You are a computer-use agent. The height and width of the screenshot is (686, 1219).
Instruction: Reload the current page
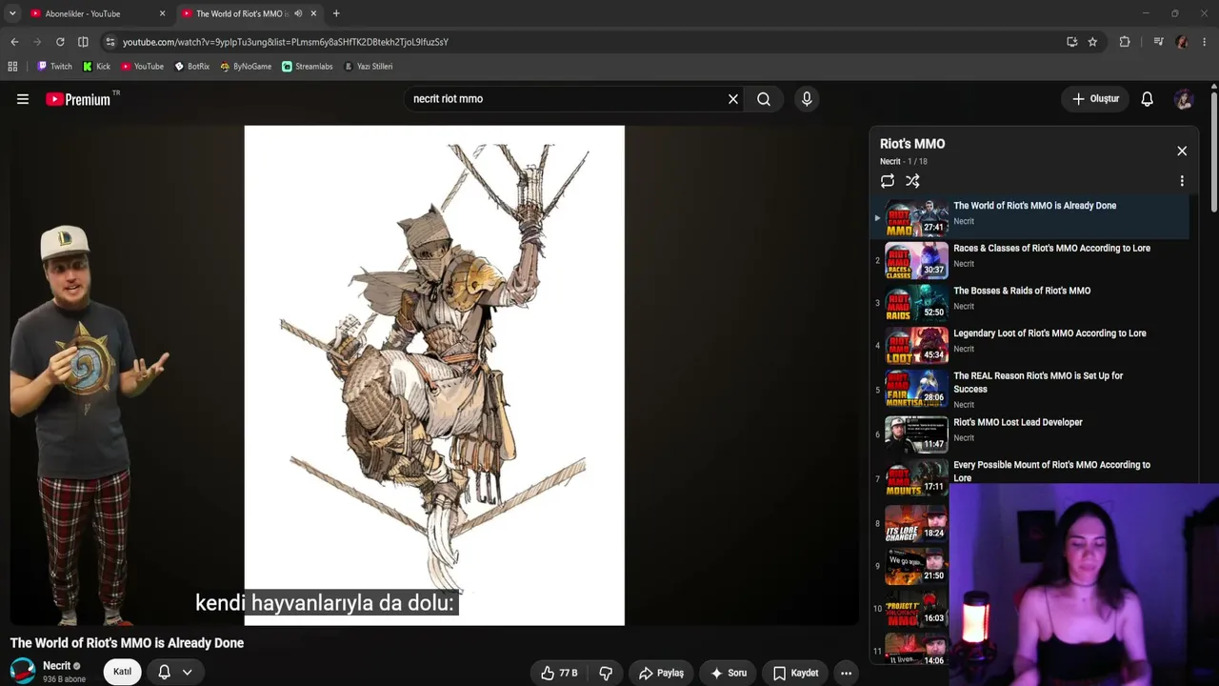point(60,42)
